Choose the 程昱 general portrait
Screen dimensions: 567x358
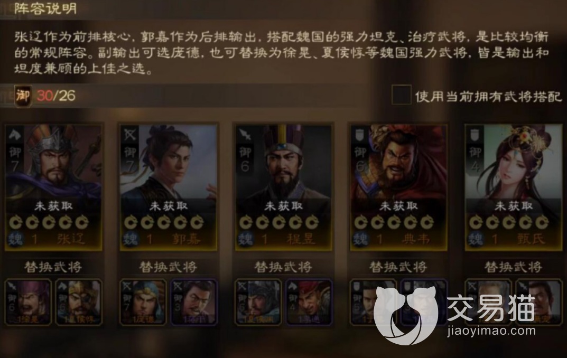[284, 187]
